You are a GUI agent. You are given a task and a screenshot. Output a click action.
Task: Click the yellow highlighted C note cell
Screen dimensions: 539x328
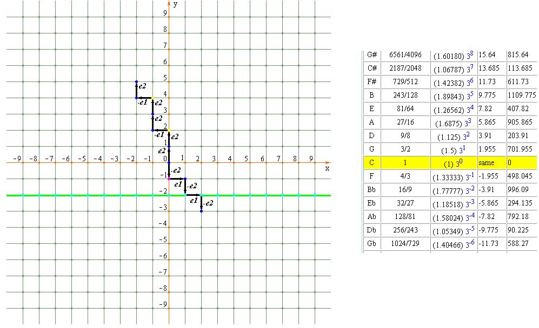(x=371, y=162)
